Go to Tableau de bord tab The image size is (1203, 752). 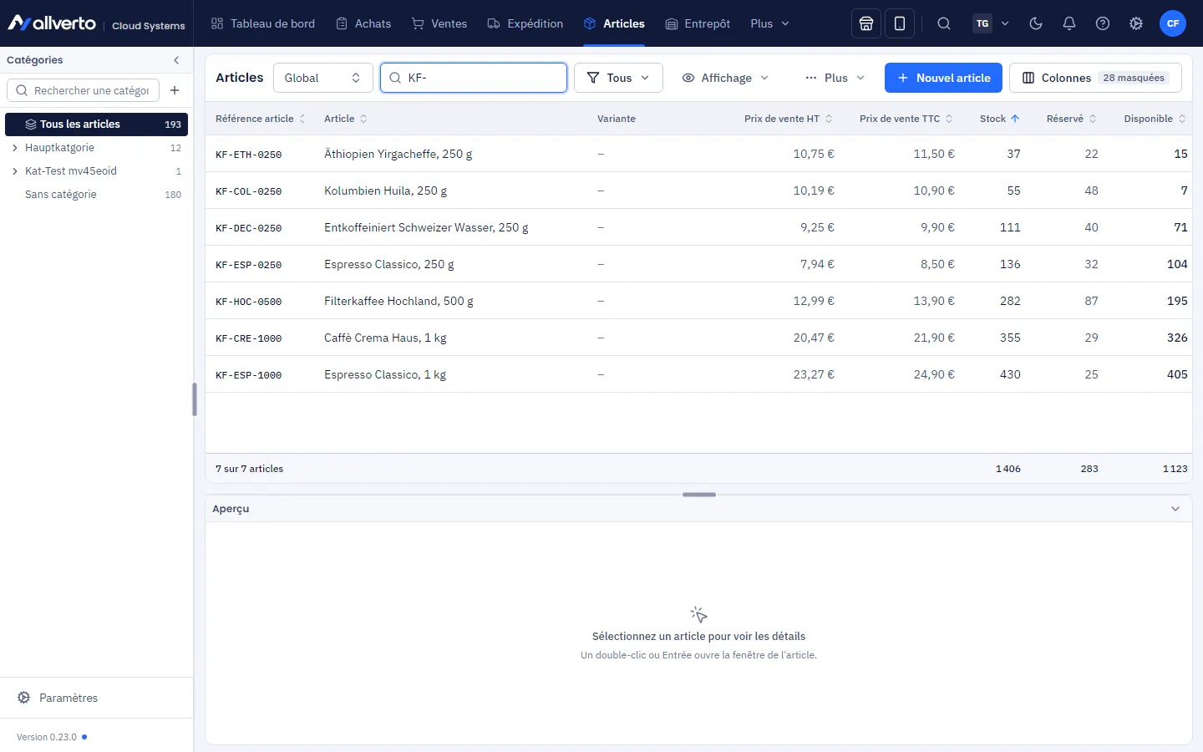point(263,23)
